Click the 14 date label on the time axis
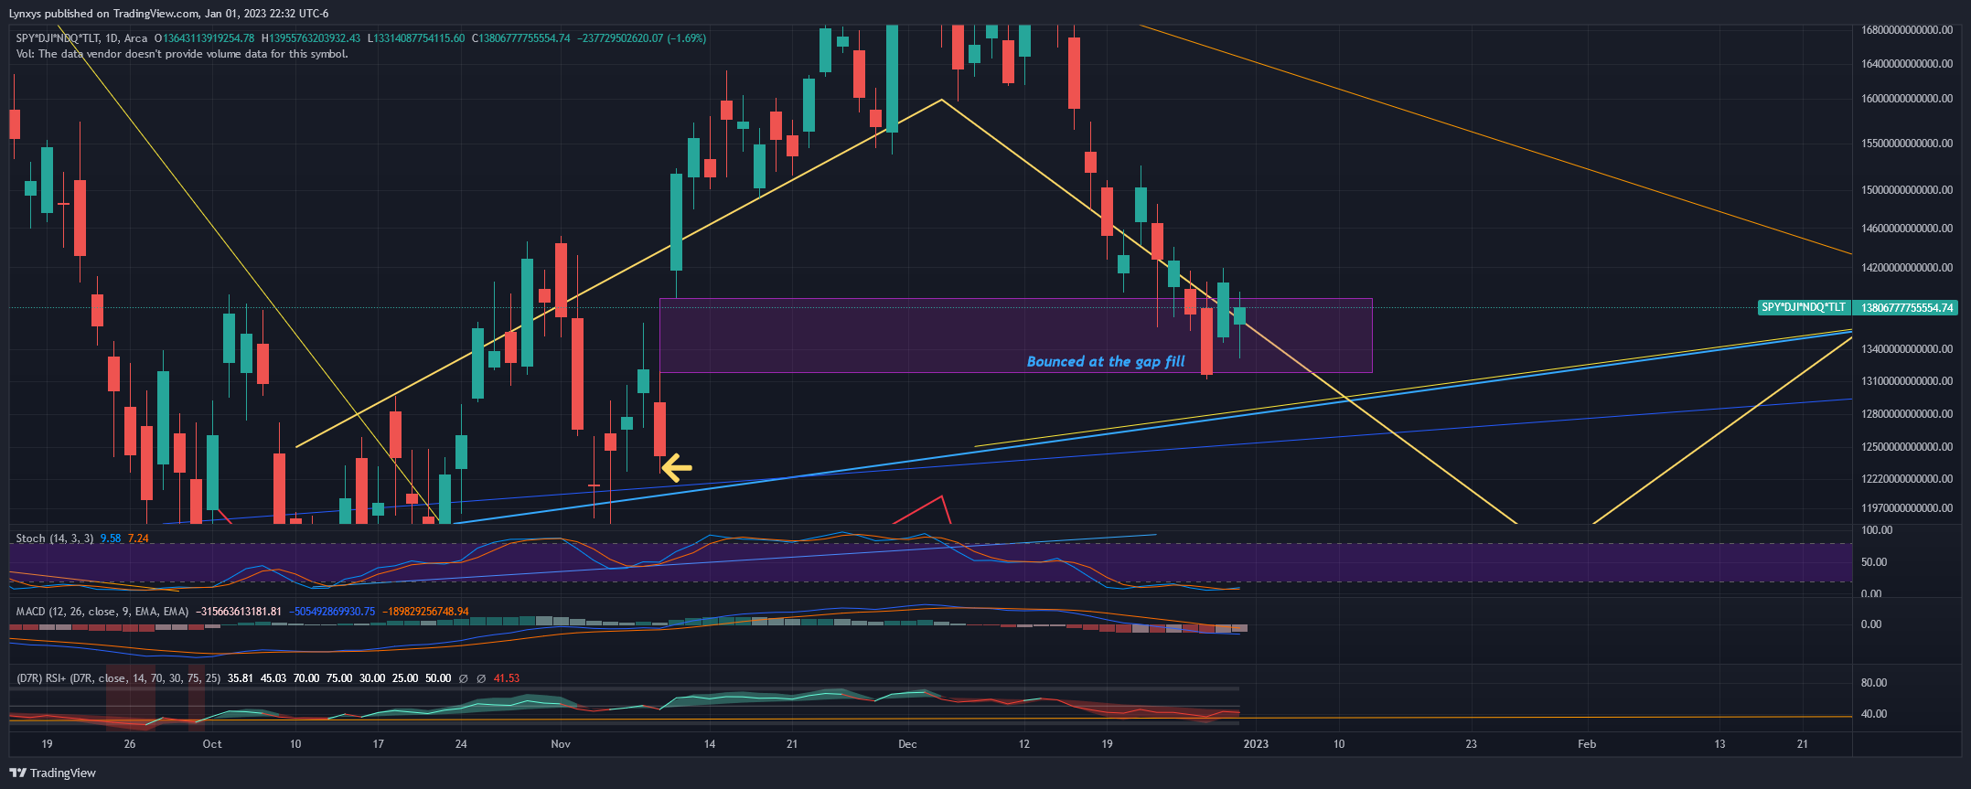The height and width of the screenshot is (789, 1971). pyautogui.click(x=710, y=744)
